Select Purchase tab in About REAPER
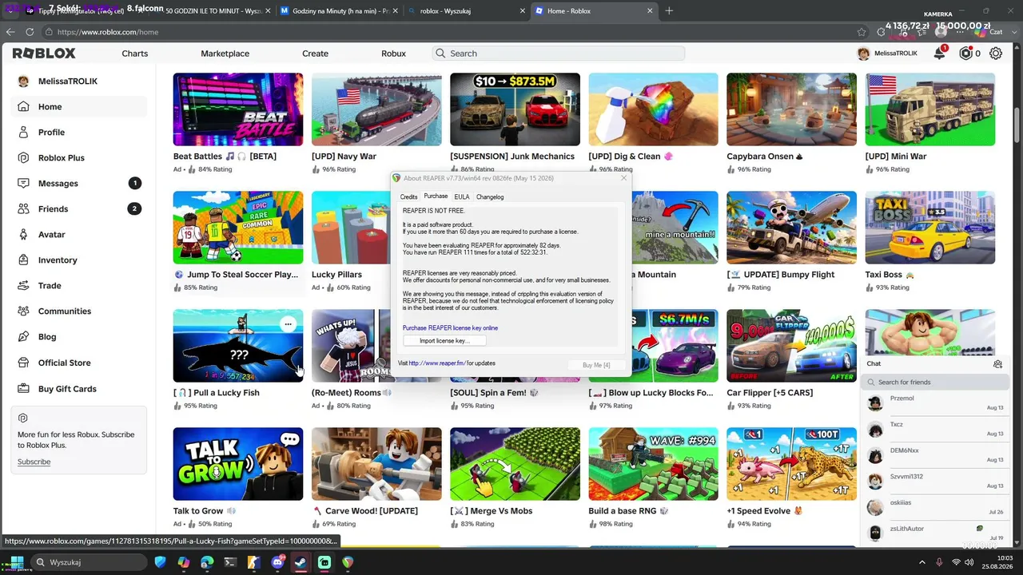This screenshot has height=575, width=1023. click(436, 196)
